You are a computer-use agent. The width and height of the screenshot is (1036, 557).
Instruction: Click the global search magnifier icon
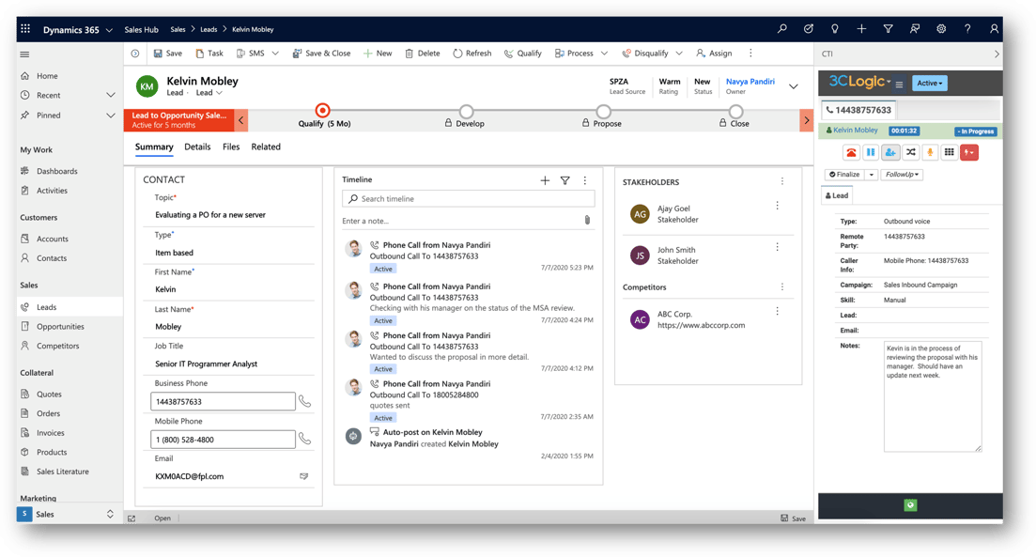(x=782, y=29)
